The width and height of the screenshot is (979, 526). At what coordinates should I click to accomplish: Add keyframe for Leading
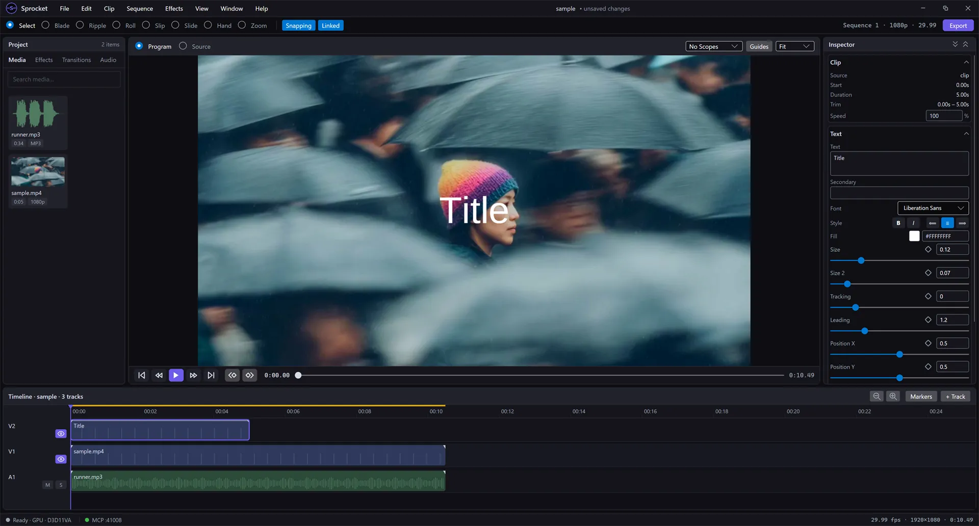coord(928,320)
